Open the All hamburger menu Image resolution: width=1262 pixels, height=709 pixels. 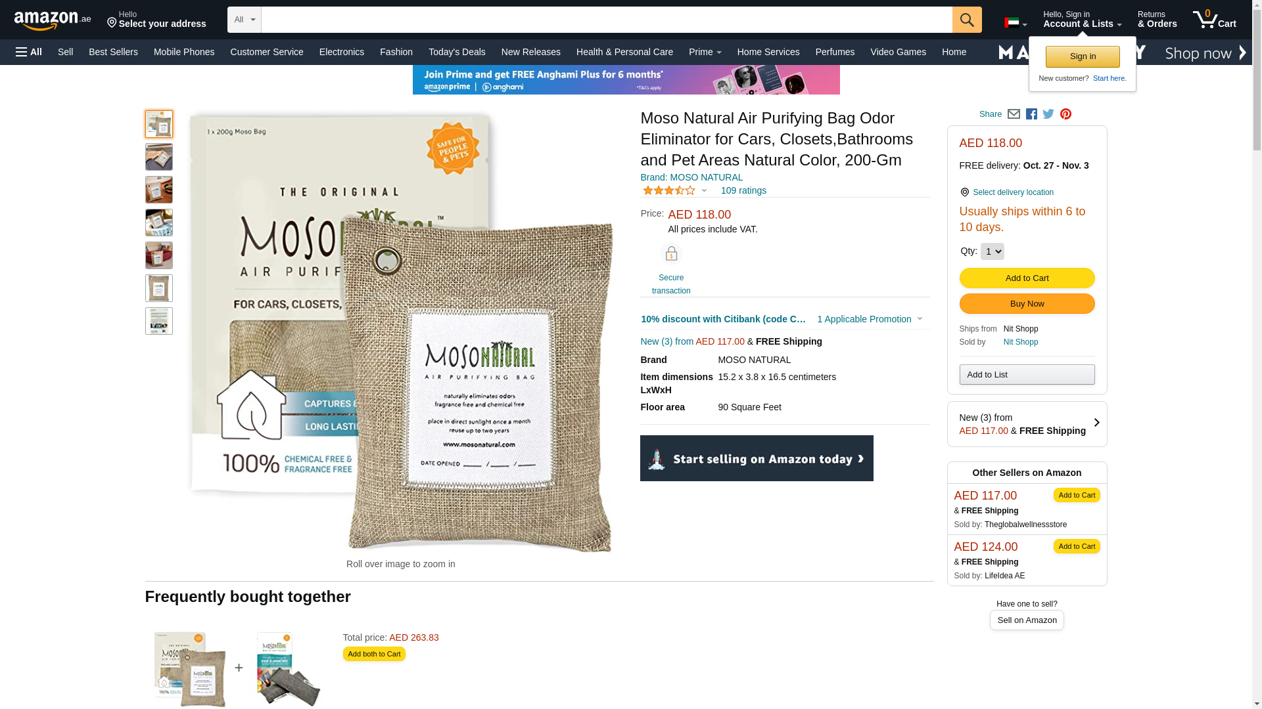(29, 52)
